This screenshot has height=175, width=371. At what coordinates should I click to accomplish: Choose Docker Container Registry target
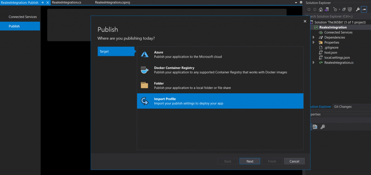(x=220, y=70)
